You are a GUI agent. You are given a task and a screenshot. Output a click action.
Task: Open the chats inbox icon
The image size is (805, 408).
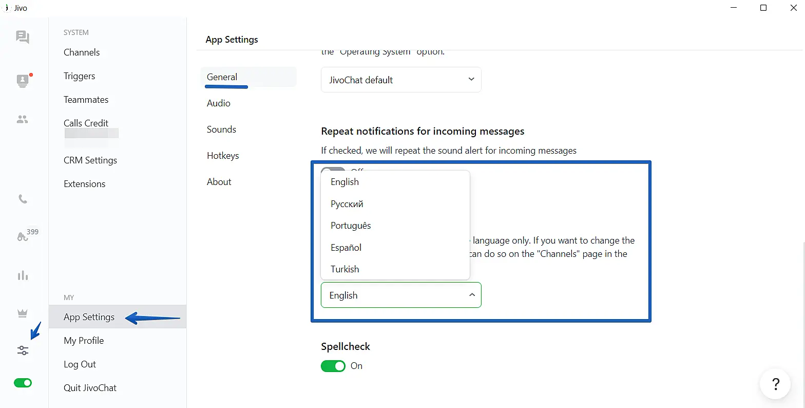pos(23,37)
